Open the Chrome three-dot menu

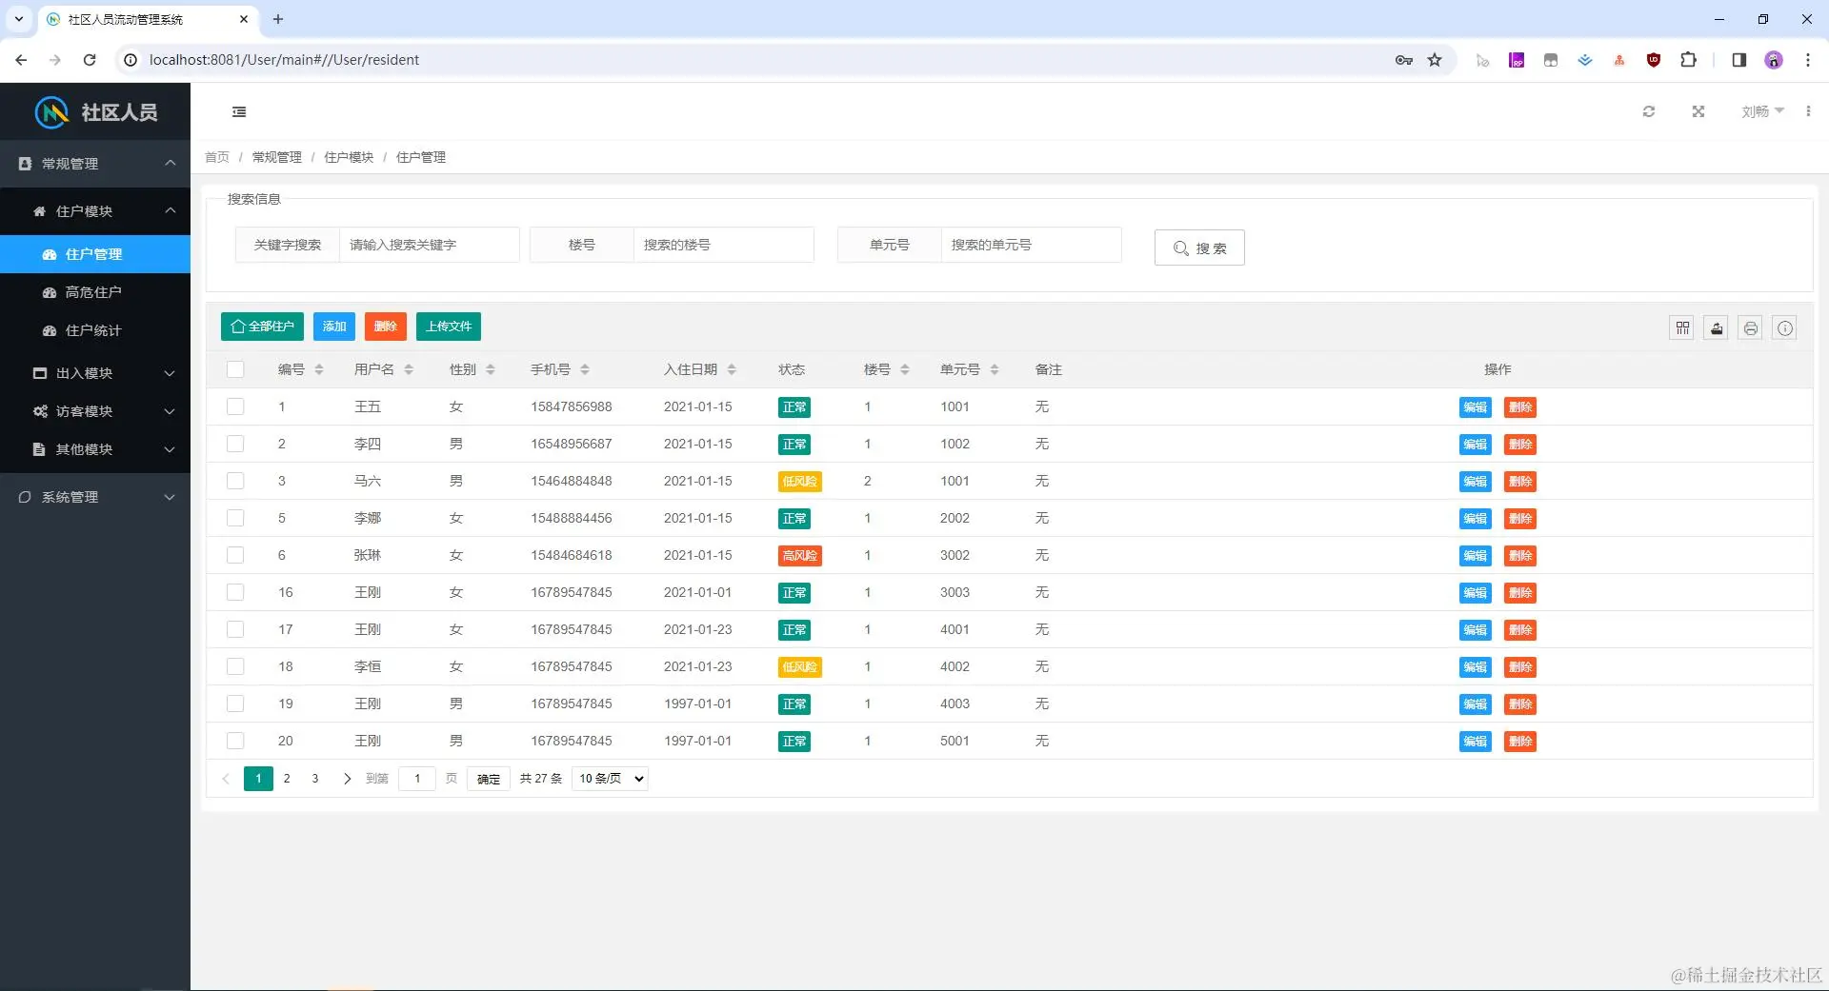pyautogui.click(x=1807, y=60)
